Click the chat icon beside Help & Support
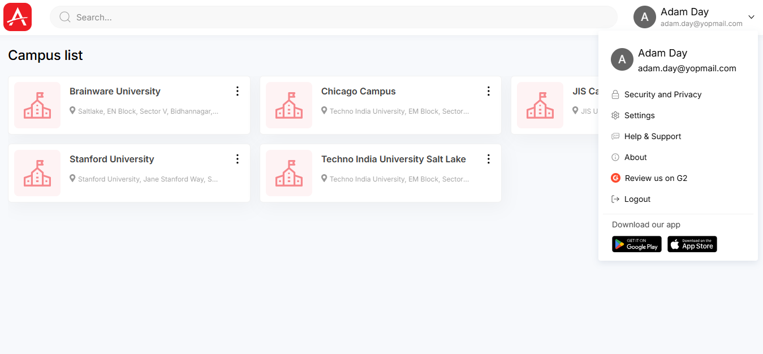The width and height of the screenshot is (763, 354). click(615, 136)
